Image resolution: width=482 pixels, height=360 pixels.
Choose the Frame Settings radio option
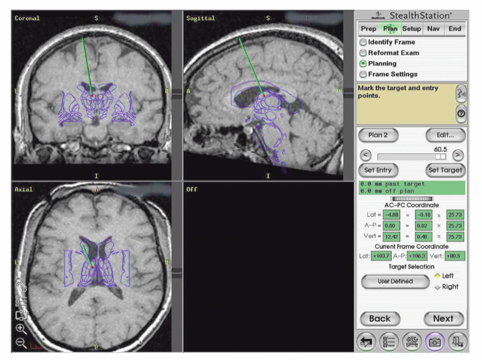(x=363, y=74)
